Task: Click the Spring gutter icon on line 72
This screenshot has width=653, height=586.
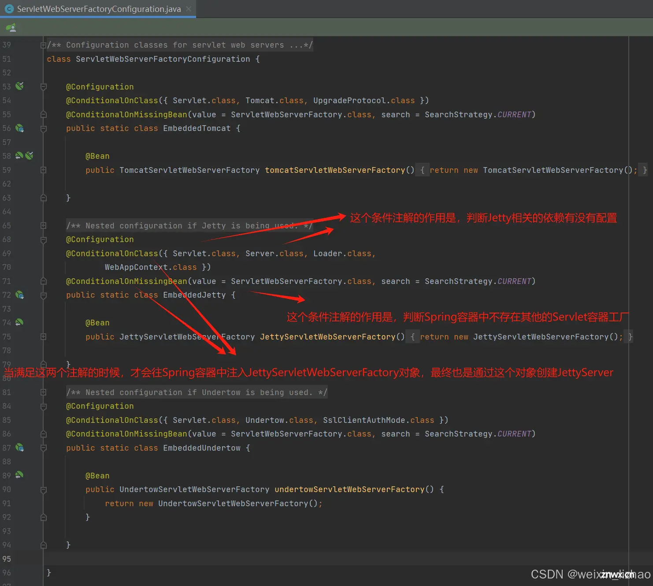Action: [x=19, y=295]
